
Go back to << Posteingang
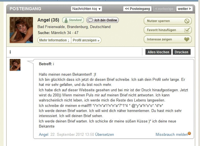tap(137, 9)
